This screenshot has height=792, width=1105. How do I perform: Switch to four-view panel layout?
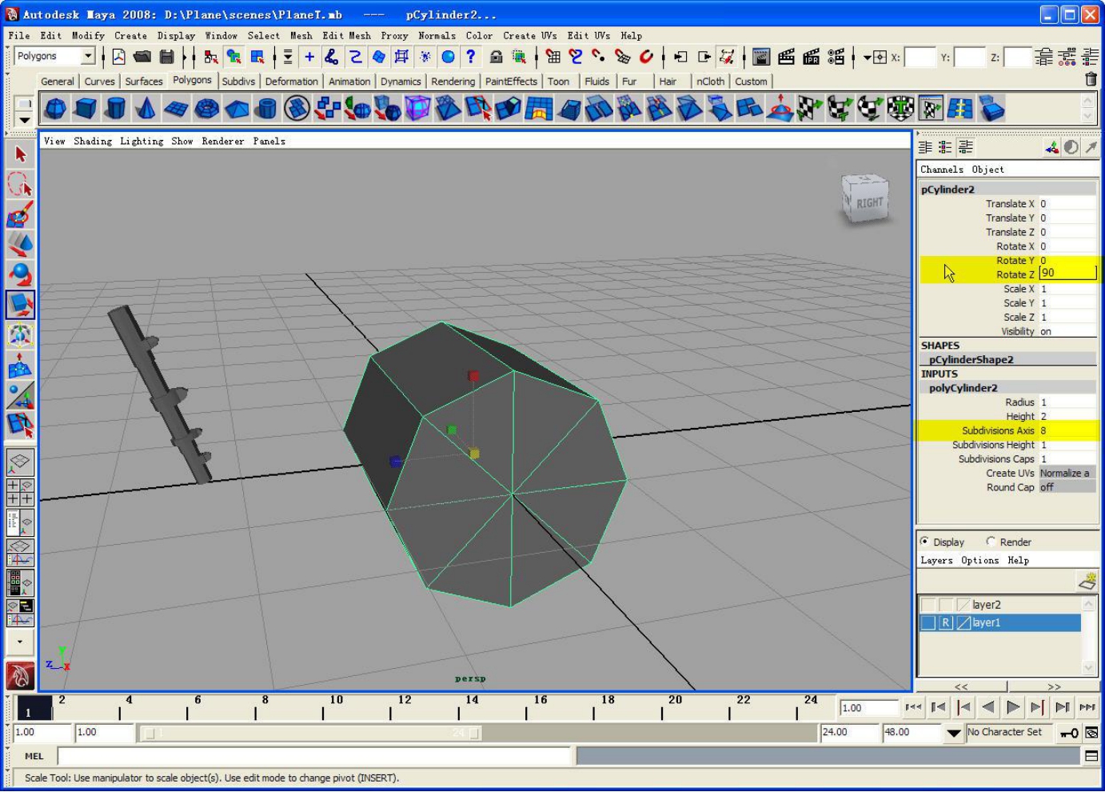point(20,492)
